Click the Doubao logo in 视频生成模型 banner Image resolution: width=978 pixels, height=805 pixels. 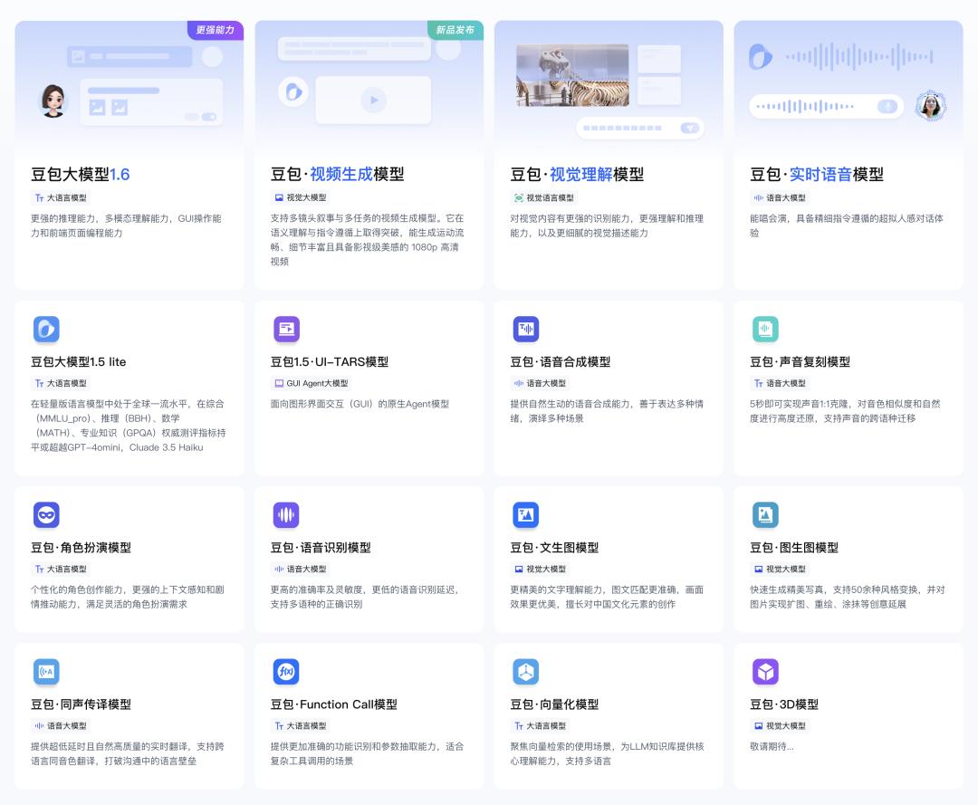tap(293, 92)
